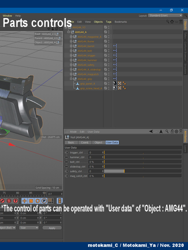Select the Move tool icon in bottom toolbar
This screenshot has height=250, width=188.
pyautogui.click(x=24, y=201)
